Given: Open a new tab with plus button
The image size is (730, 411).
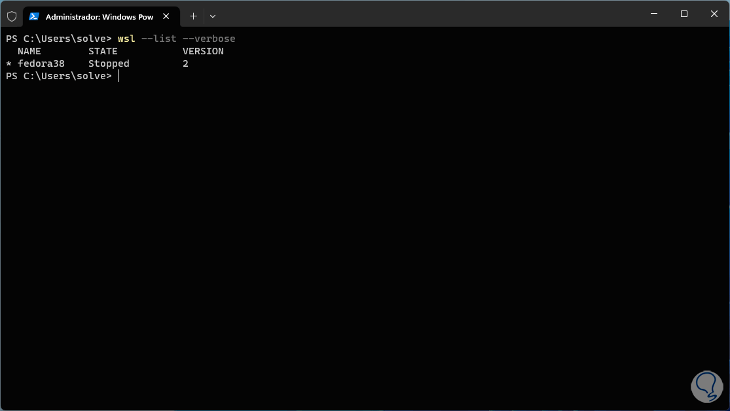Looking at the screenshot, I should pyautogui.click(x=194, y=16).
